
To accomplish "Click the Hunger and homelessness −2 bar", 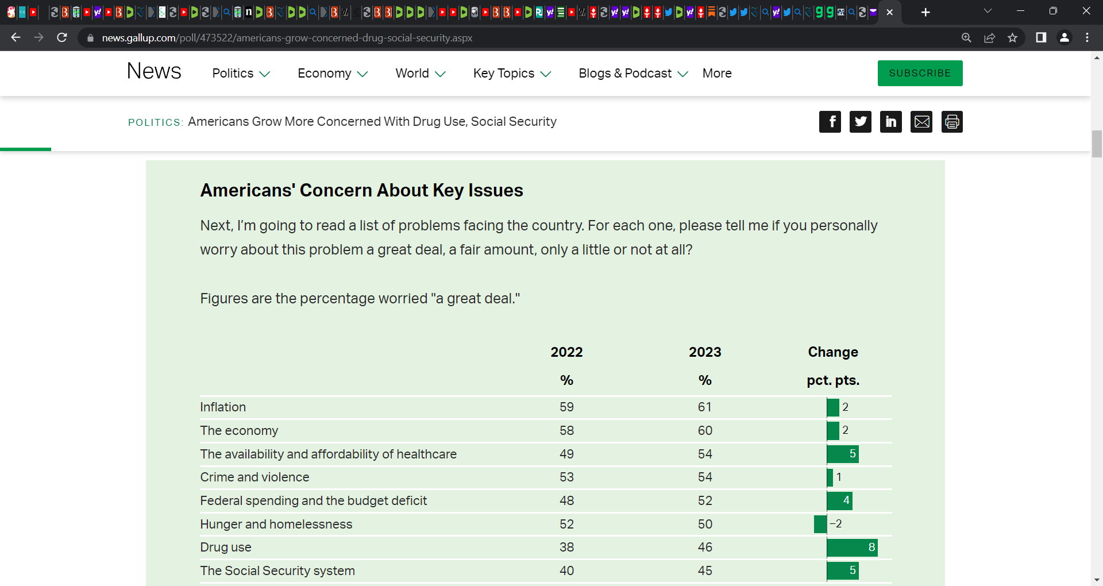I will pos(820,524).
